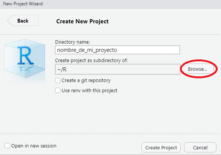Image resolution: width=221 pixels, height=155 pixels.
Task: Go back using the Back arrow button
Action: 23,21
